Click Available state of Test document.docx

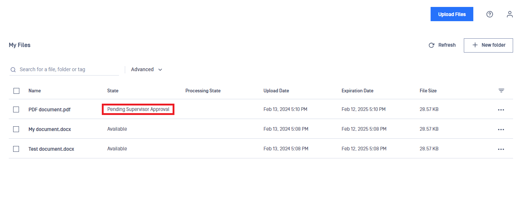(x=117, y=149)
